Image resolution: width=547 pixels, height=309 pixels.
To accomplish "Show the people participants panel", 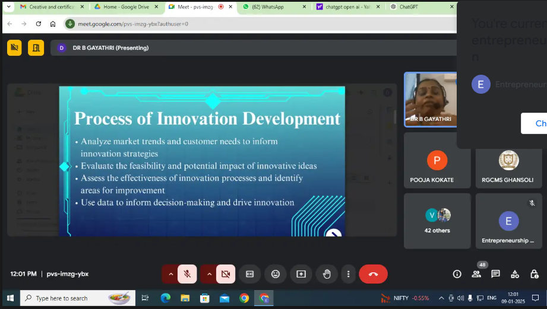I will (476, 274).
